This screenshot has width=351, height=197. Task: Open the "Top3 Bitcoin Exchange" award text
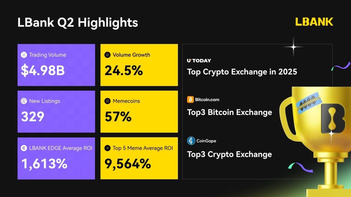click(x=229, y=112)
